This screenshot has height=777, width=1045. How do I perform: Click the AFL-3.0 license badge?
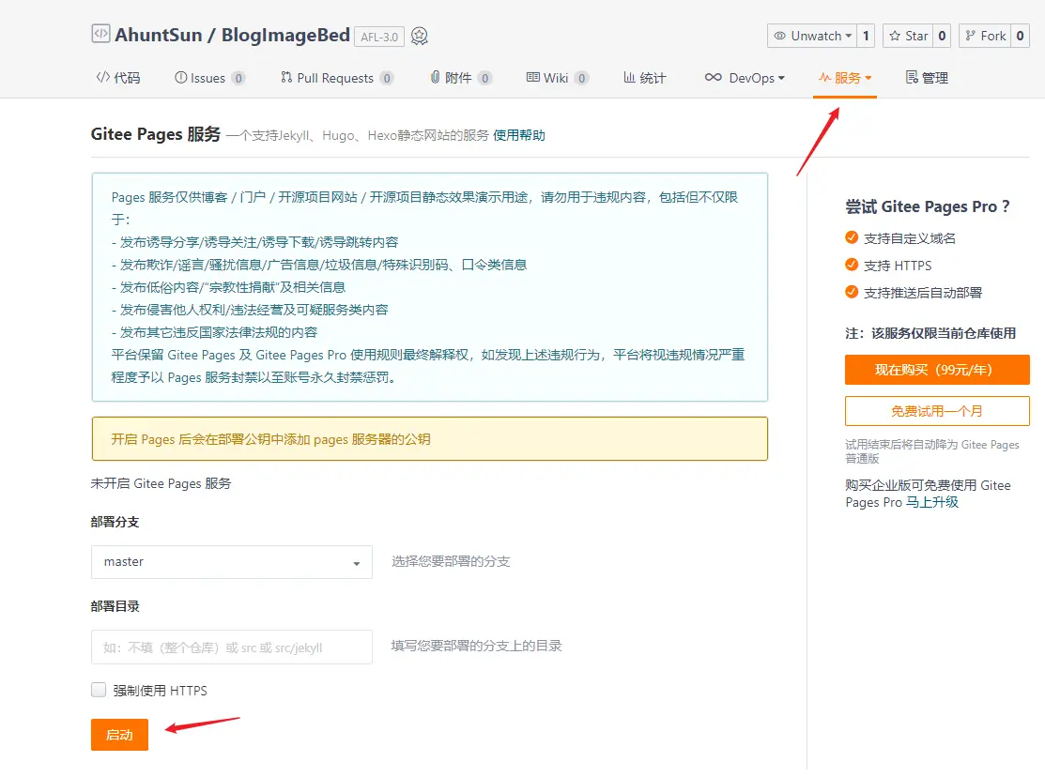(x=379, y=37)
